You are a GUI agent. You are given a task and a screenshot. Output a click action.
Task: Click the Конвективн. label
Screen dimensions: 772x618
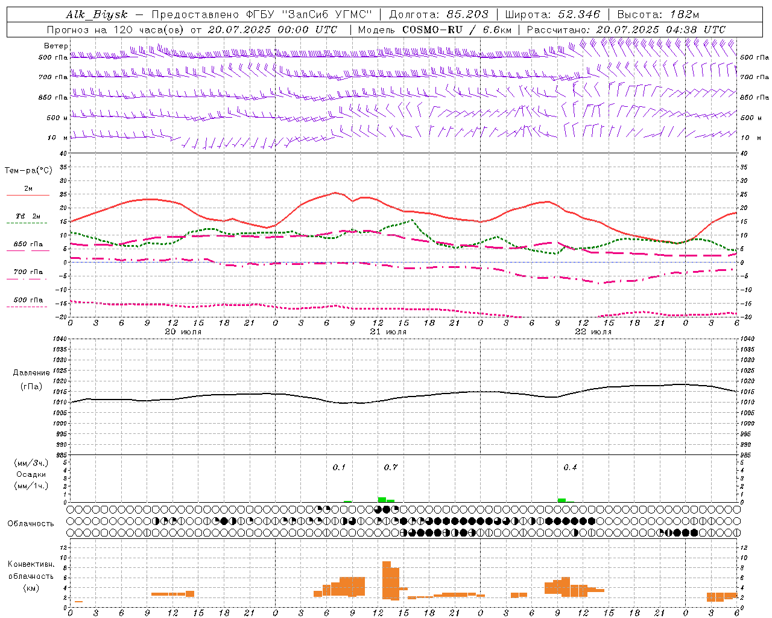[31, 564]
